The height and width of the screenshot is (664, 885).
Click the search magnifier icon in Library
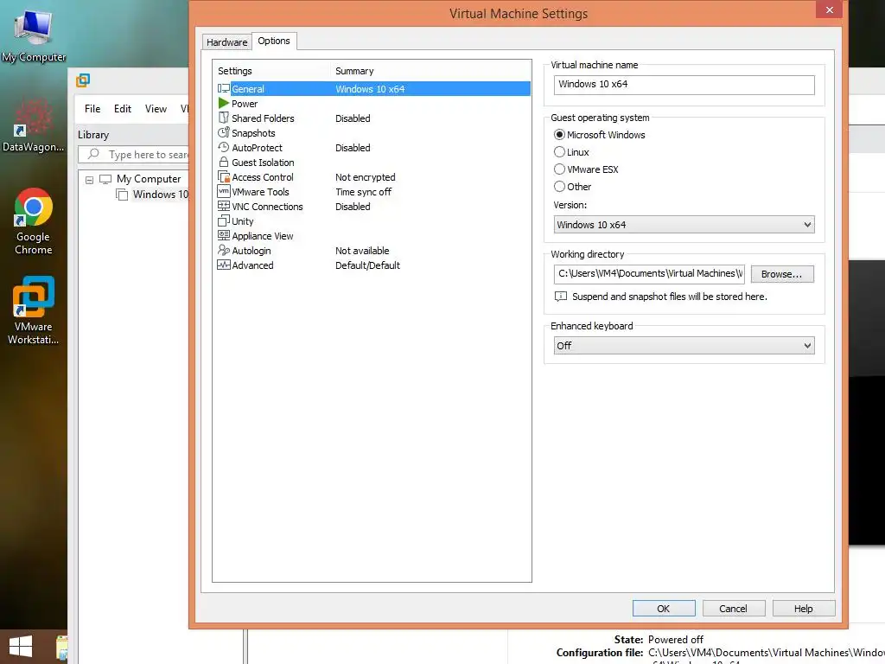tap(93, 154)
